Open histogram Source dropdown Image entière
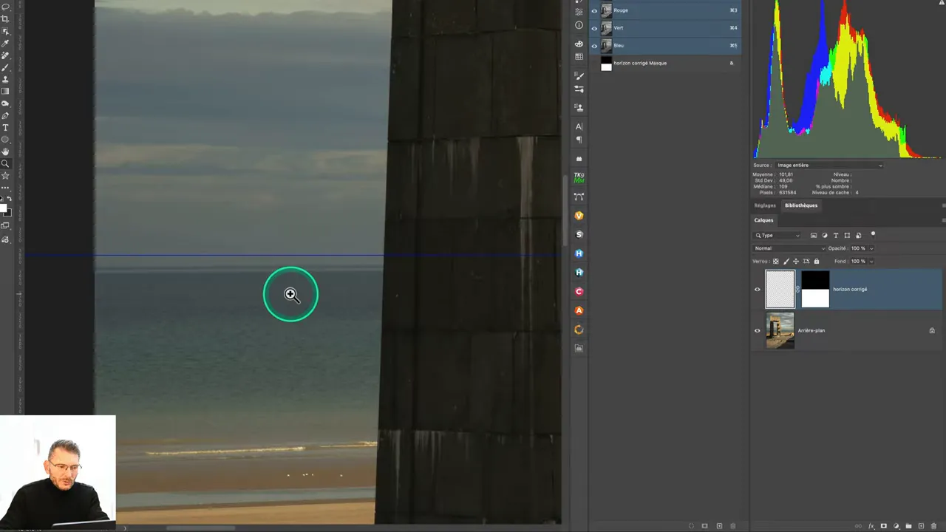Screen dimensions: 946x532 tap(828, 166)
